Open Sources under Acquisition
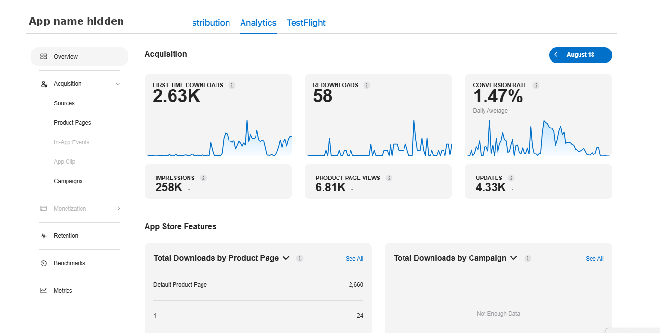This screenshot has height=333, width=660. (64, 103)
